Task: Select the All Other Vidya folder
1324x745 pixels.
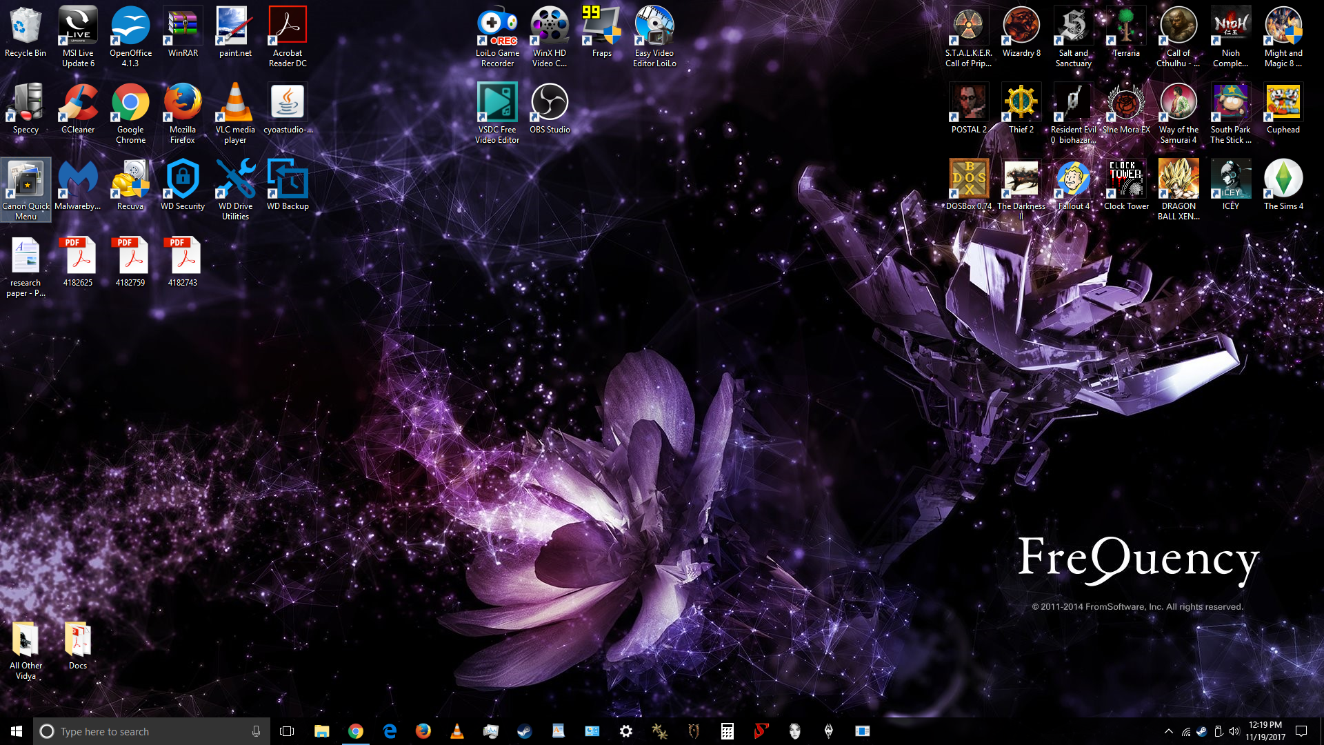Action: click(26, 650)
